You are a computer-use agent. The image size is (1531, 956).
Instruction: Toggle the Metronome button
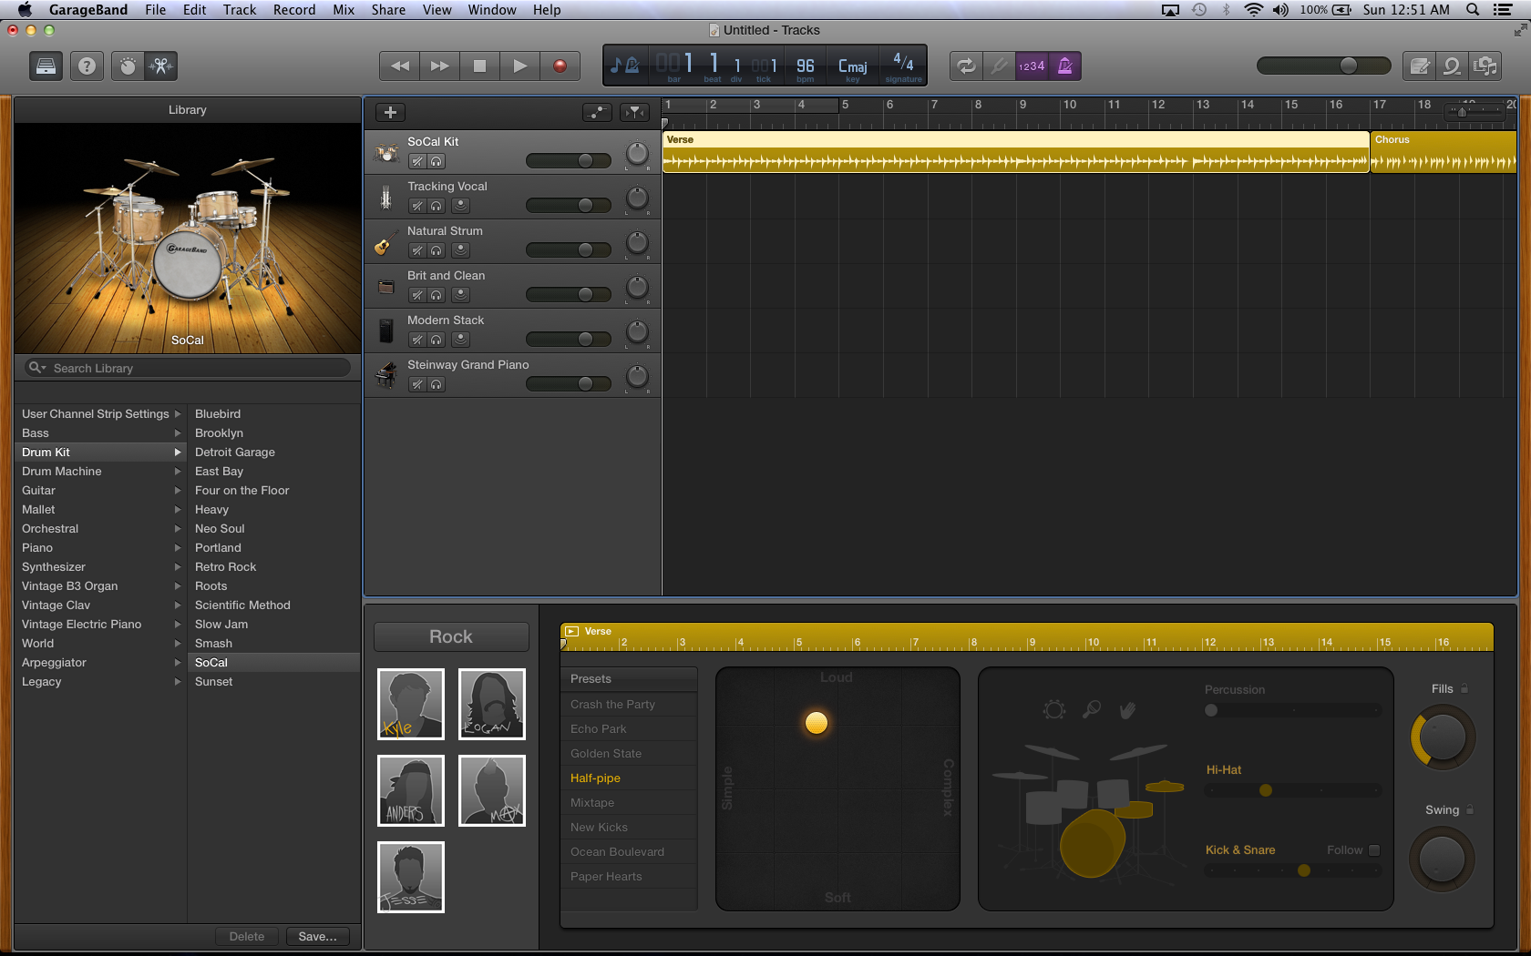point(1064,66)
